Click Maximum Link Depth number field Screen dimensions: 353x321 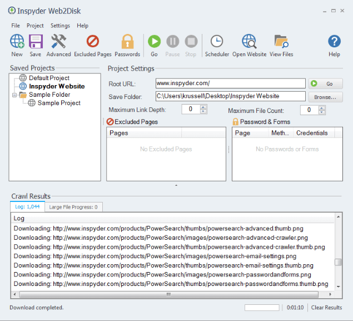pos(191,109)
